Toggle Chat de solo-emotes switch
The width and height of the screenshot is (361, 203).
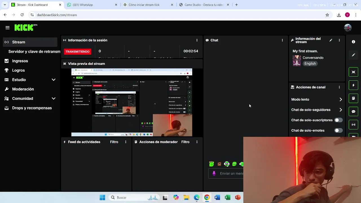point(338,131)
